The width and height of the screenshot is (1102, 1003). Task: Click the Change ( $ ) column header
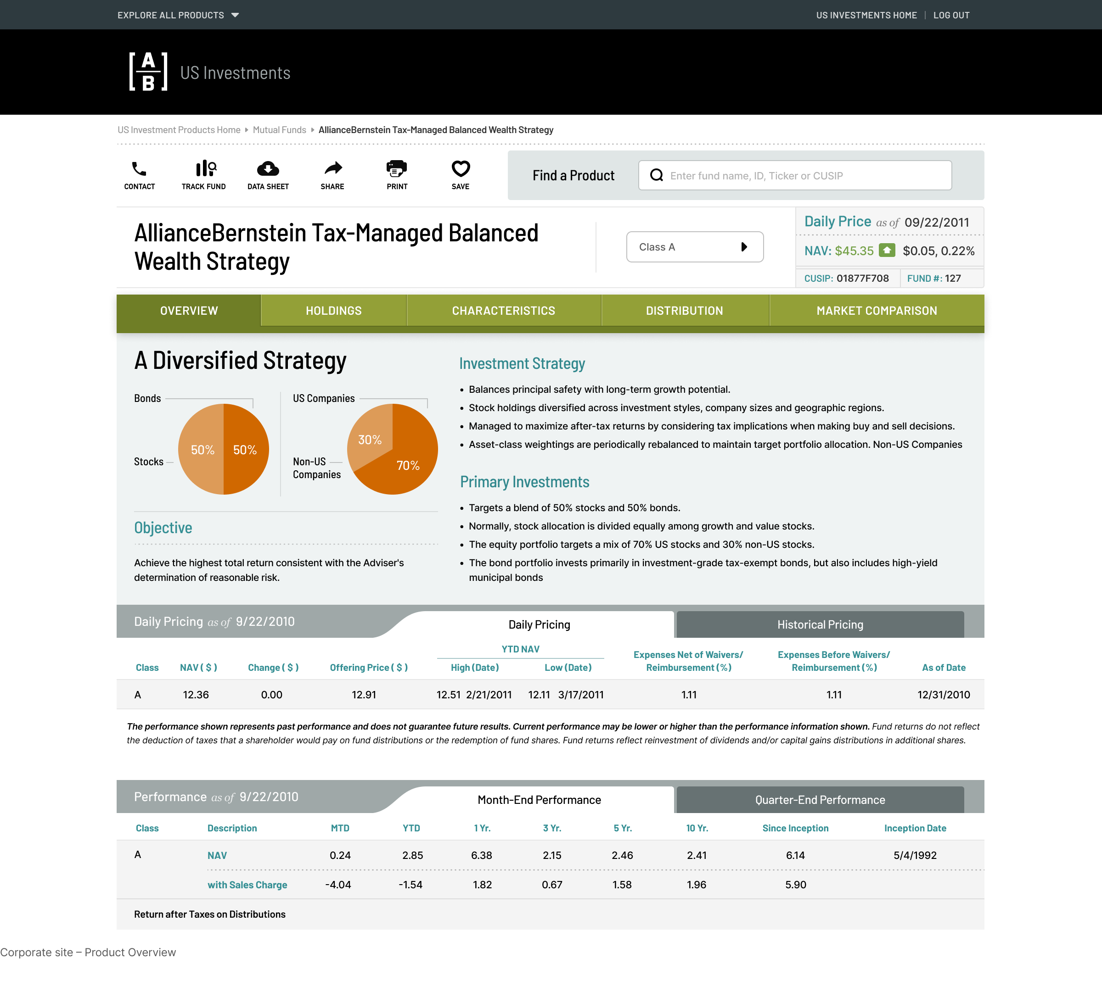(273, 668)
